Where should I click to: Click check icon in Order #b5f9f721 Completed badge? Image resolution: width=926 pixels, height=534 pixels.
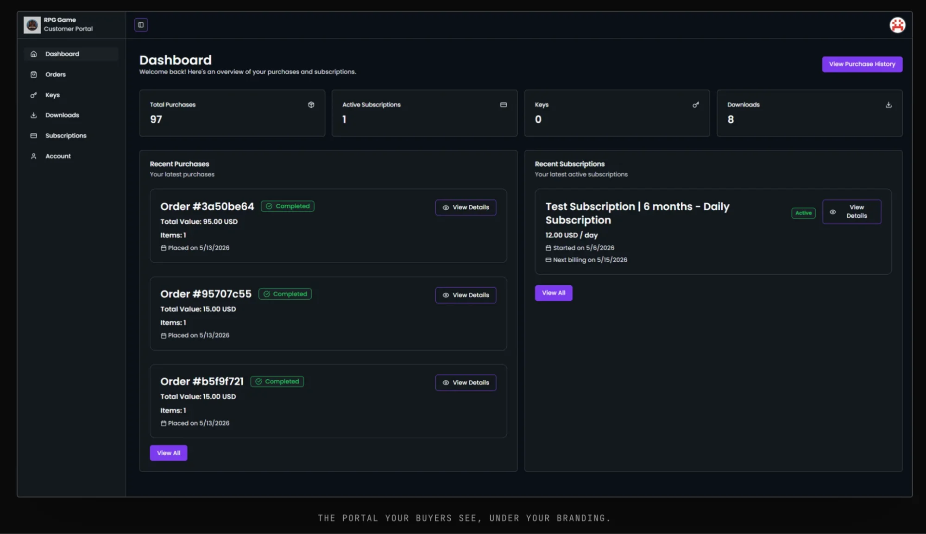point(259,382)
